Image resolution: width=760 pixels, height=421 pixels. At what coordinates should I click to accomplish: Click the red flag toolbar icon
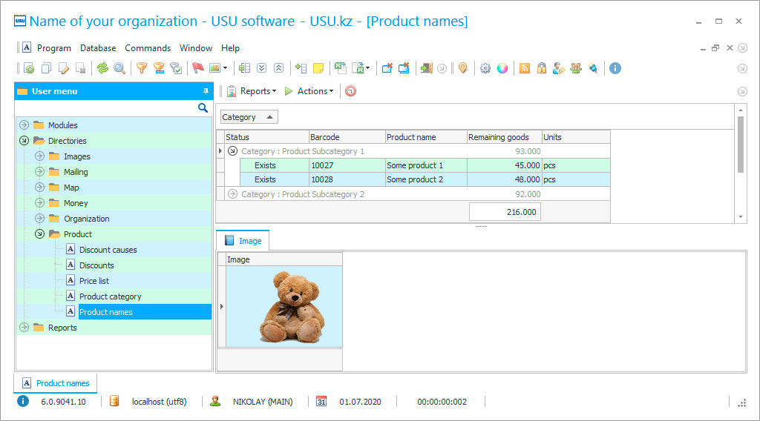(197, 68)
